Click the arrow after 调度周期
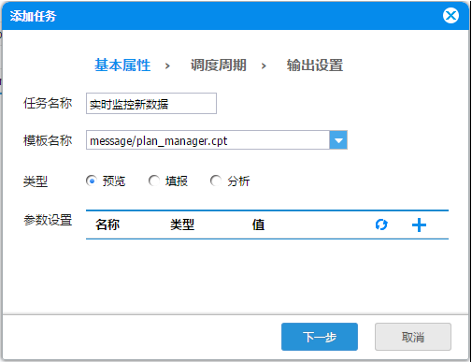This screenshot has height=362, width=472. [264, 66]
